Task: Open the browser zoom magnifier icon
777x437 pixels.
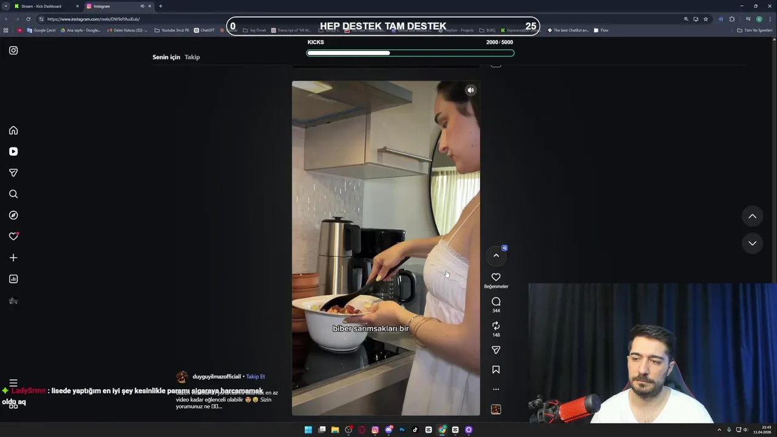Action: coord(686,19)
